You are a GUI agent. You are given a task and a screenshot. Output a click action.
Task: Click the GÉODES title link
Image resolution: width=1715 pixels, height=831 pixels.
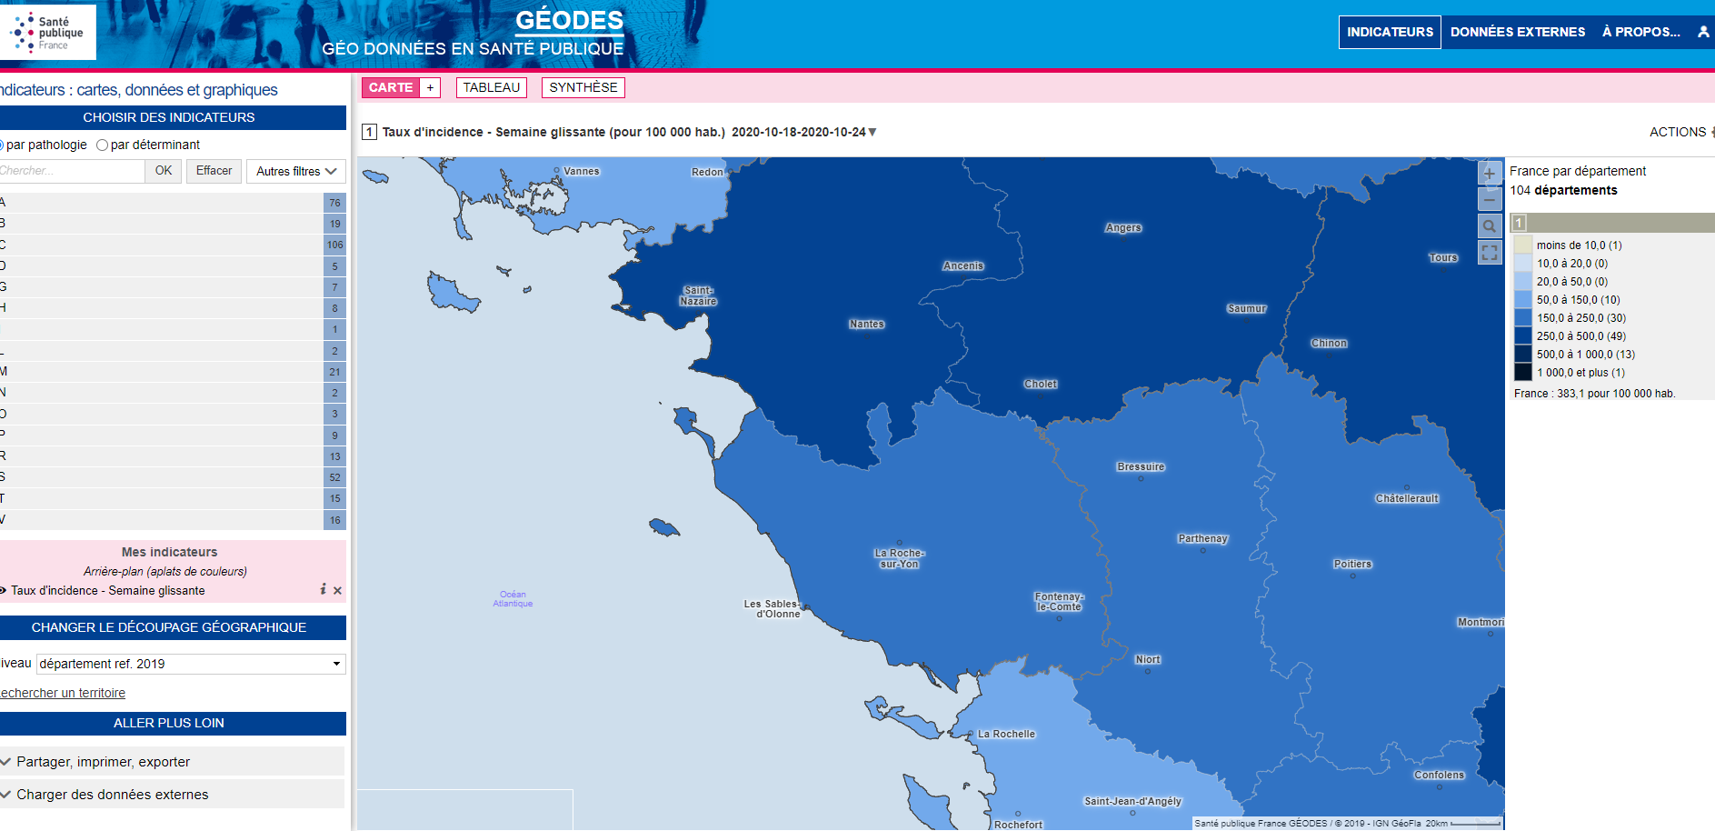pos(570,20)
